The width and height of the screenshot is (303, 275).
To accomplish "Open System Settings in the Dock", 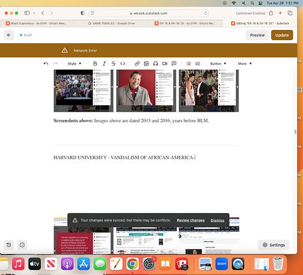I will tap(149, 264).
